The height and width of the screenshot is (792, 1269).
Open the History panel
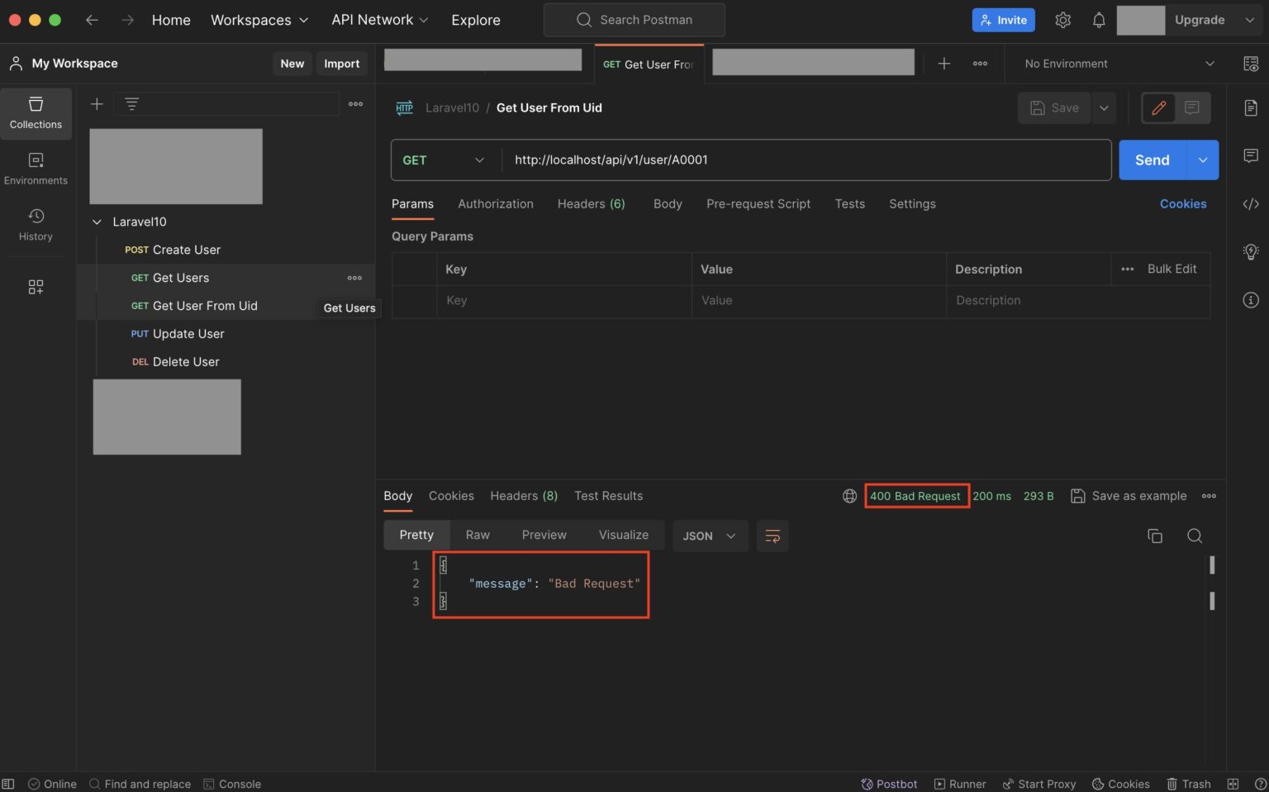pyautogui.click(x=36, y=224)
